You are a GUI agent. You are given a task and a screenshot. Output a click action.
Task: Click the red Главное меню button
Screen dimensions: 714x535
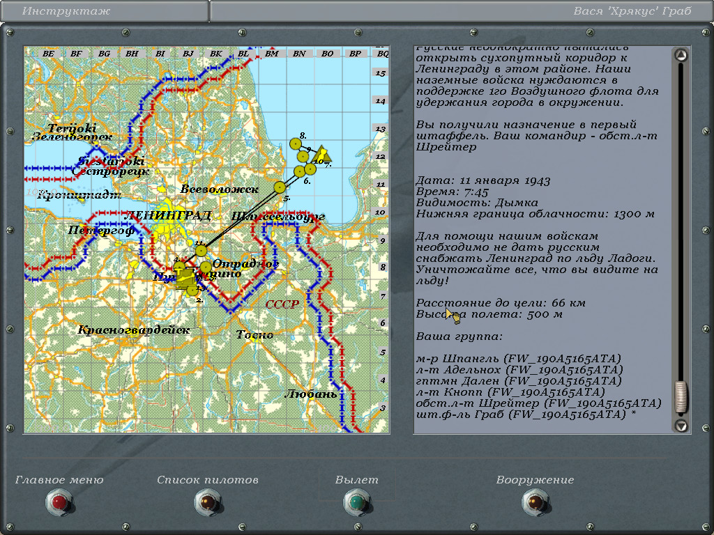pyautogui.click(x=59, y=502)
